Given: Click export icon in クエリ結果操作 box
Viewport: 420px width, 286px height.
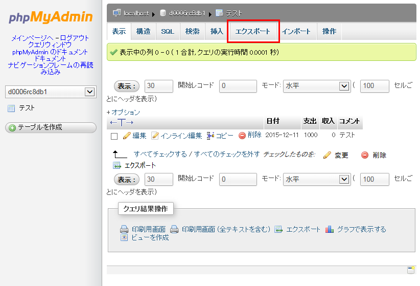Looking at the screenshot, I should pos(278,229).
